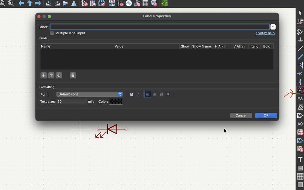Open the Syntax help link
The height and width of the screenshot is (190, 304).
(x=265, y=33)
